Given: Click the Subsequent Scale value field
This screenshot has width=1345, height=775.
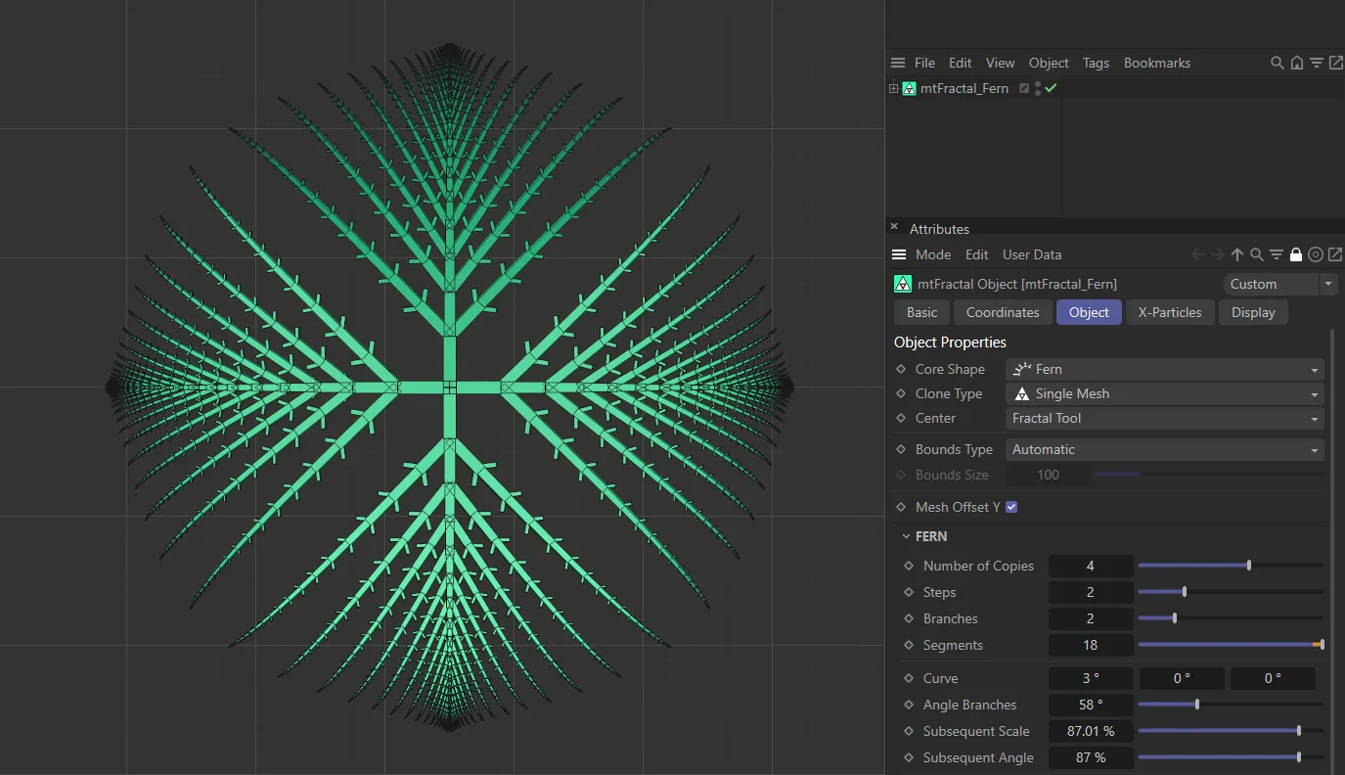Looking at the screenshot, I should (1090, 730).
